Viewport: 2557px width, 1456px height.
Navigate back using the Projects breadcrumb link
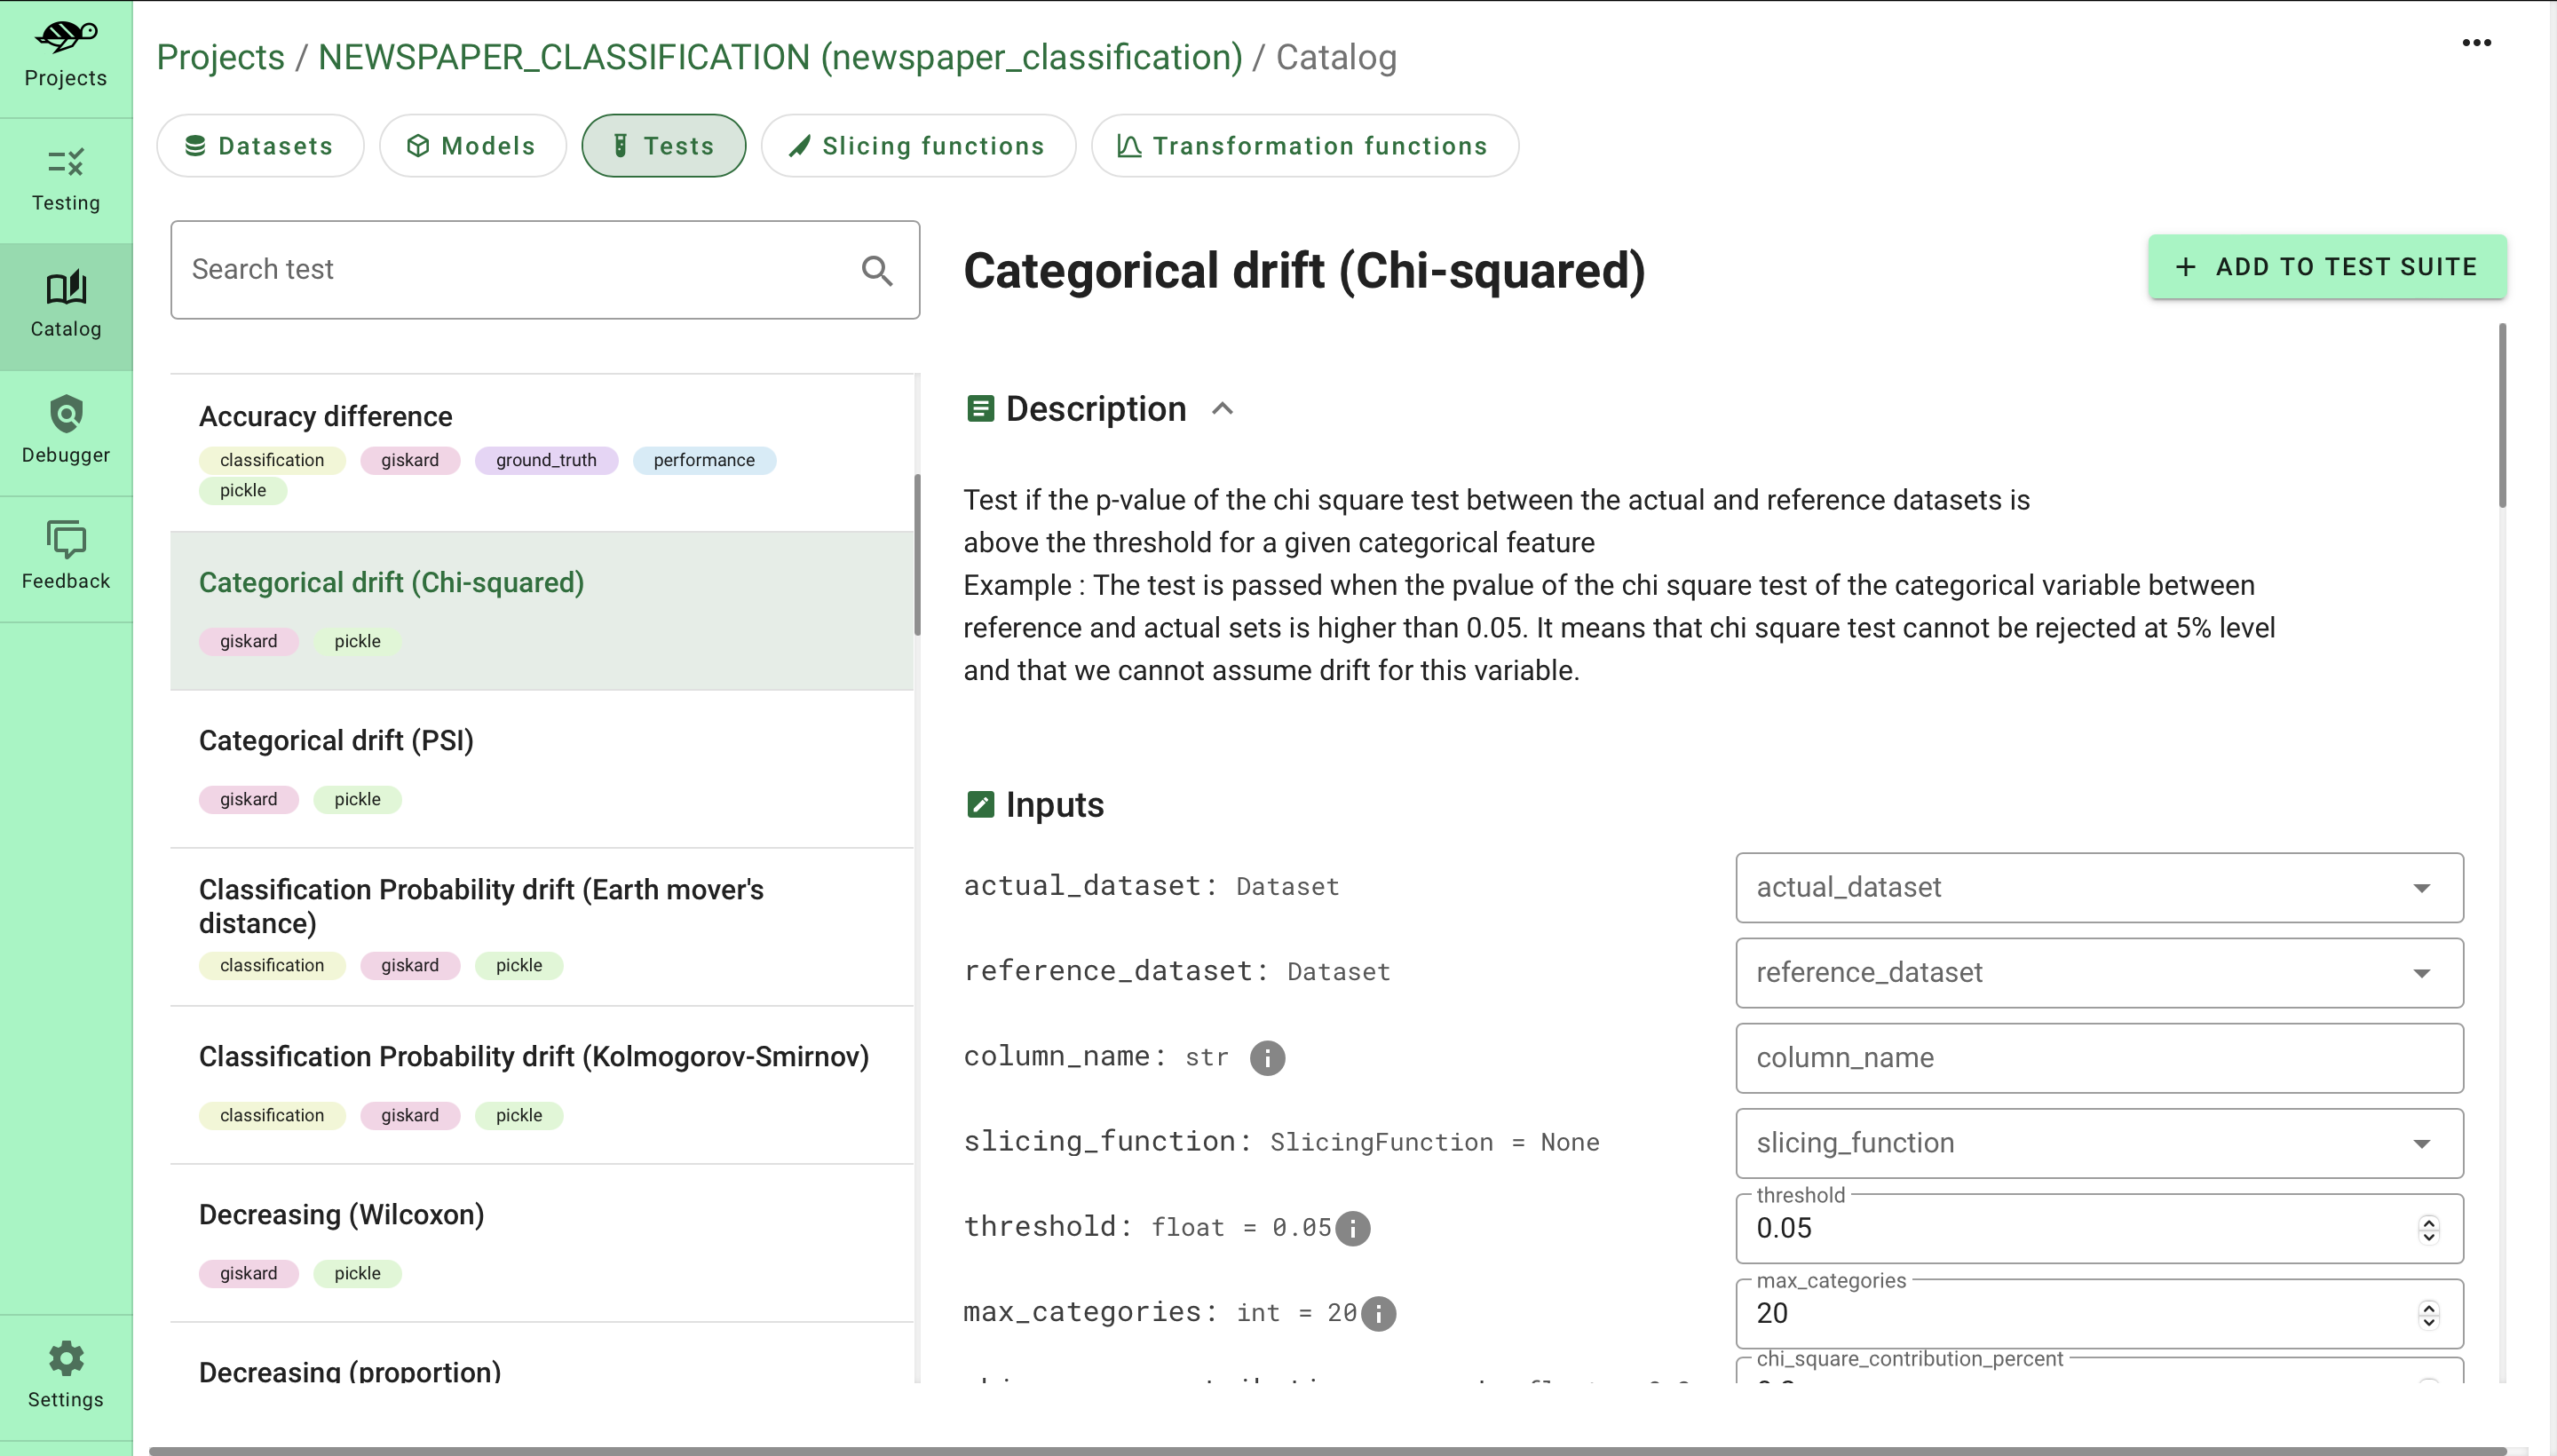(220, 57)
